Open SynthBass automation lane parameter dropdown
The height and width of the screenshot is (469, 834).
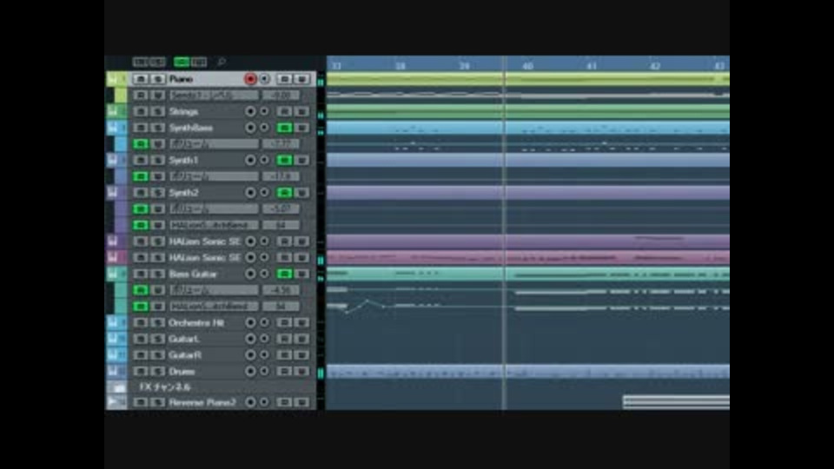(214, 144)
